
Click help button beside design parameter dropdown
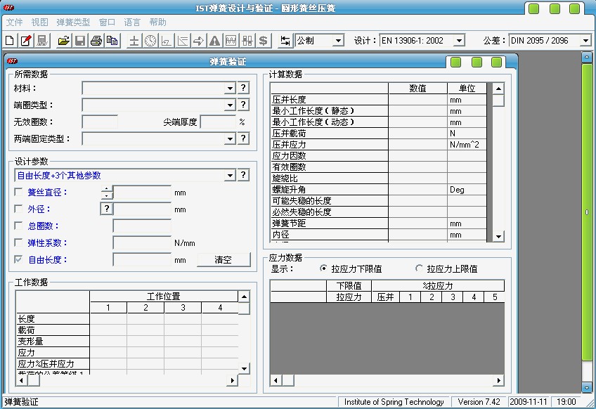click(243, 175)
